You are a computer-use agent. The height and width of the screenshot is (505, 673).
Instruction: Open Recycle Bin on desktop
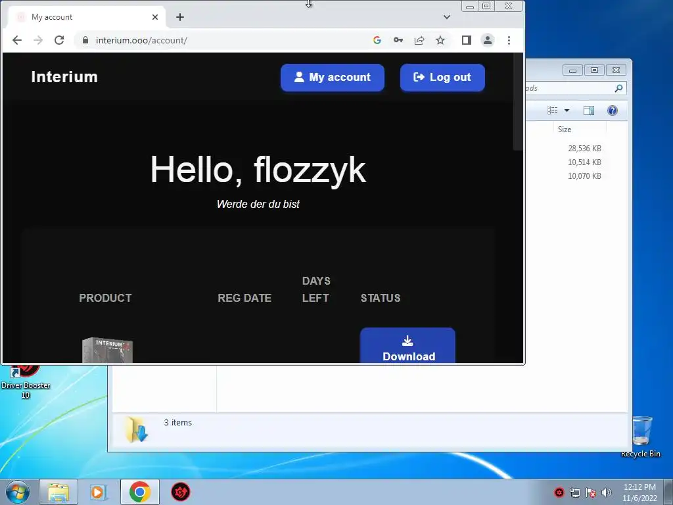pos(641,437)
